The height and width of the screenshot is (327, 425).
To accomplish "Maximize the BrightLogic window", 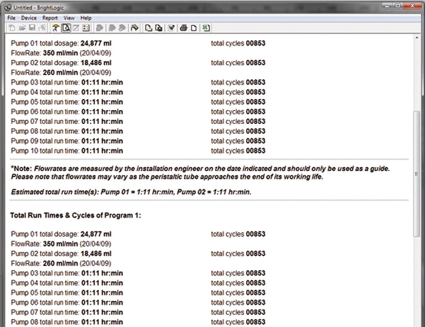I will 398,6.
